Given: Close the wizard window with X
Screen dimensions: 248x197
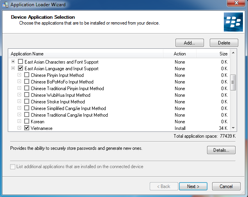Looking at the screenshot, I should coord(236,3).
